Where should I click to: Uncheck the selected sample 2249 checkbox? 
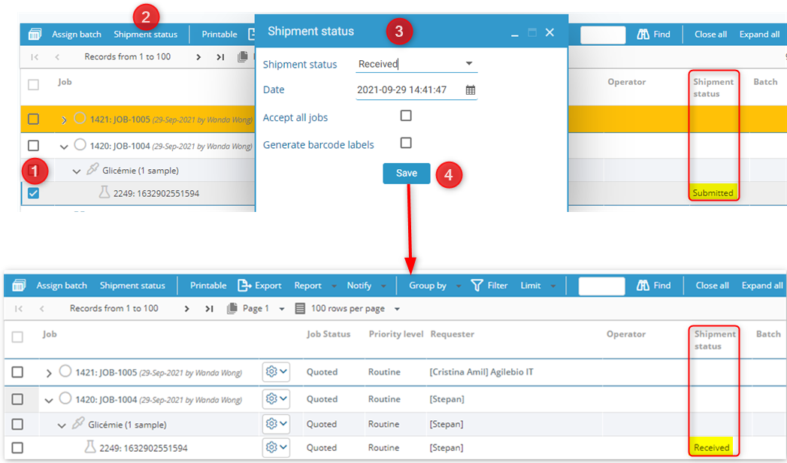[33, 193]
